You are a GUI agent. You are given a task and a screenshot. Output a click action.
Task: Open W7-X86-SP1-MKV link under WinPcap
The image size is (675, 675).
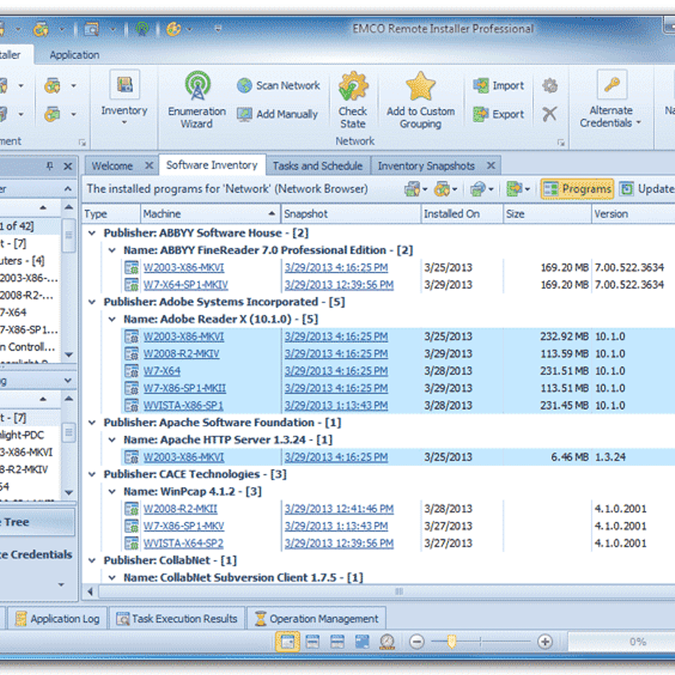[184, 526]
